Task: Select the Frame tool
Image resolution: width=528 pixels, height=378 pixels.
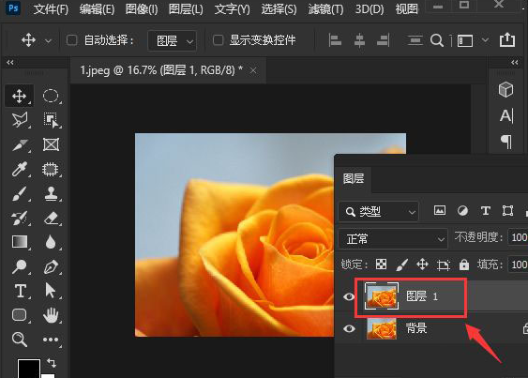Action: (51, 144)
